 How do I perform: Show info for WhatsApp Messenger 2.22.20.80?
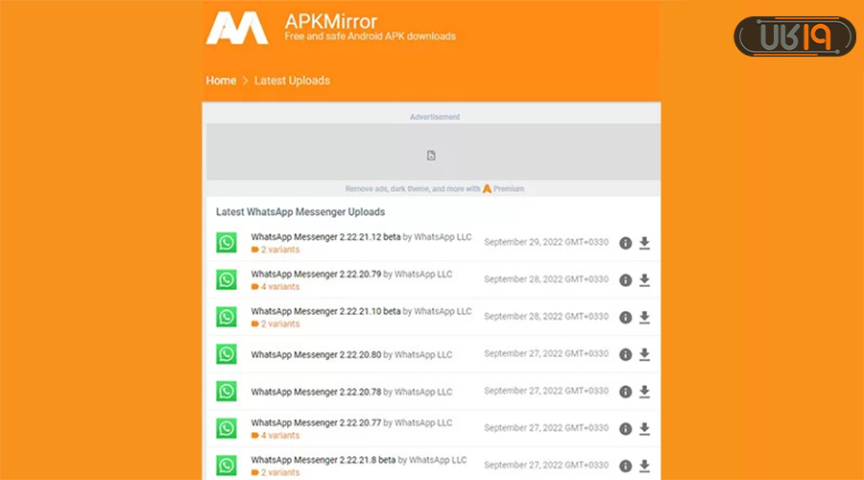point(625,354)
